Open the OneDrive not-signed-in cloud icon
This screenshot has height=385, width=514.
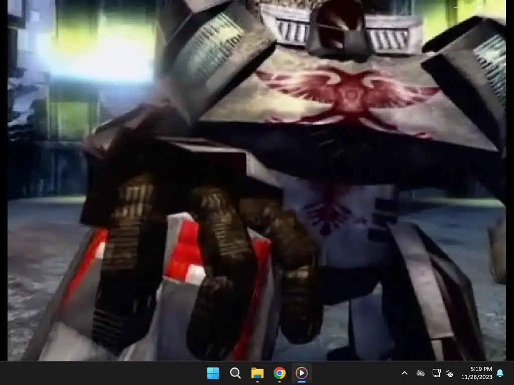[421, 373]
